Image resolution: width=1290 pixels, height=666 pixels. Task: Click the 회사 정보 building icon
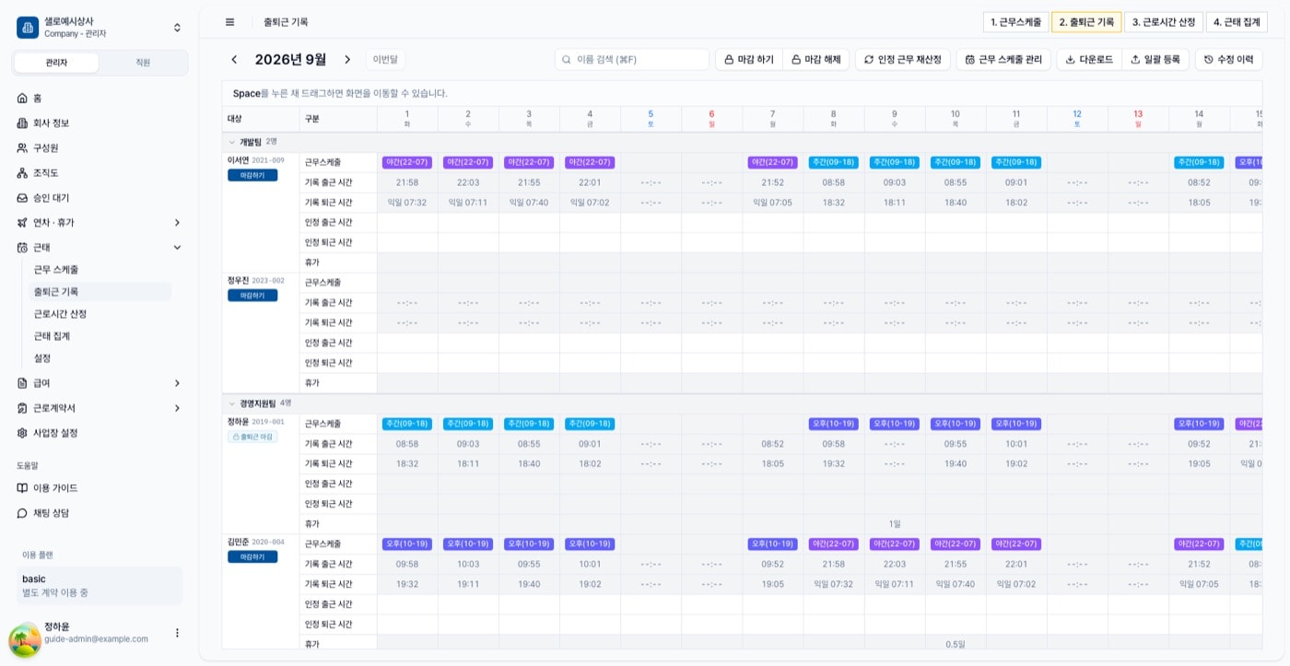pyautogui.click(x=23, y=123)
